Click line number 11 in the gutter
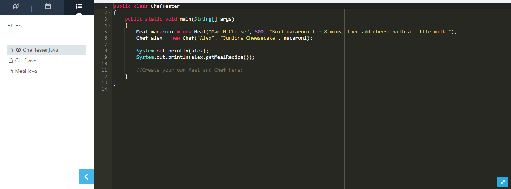 pyautogui.click(x=105, y=70)
